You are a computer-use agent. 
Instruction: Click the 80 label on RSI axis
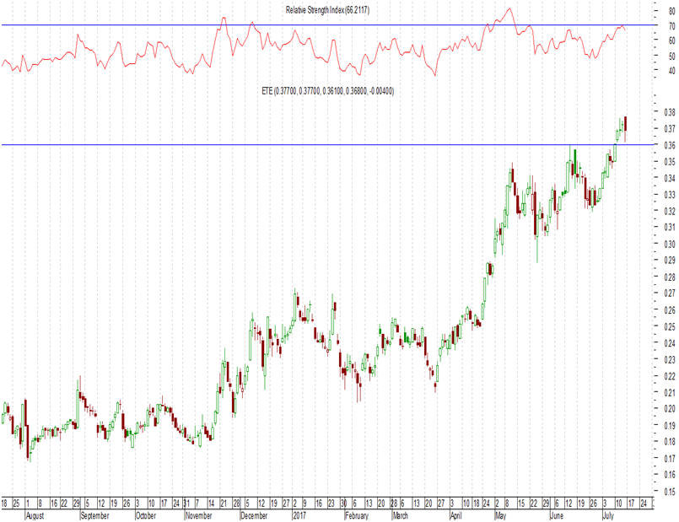coord(671,12)
